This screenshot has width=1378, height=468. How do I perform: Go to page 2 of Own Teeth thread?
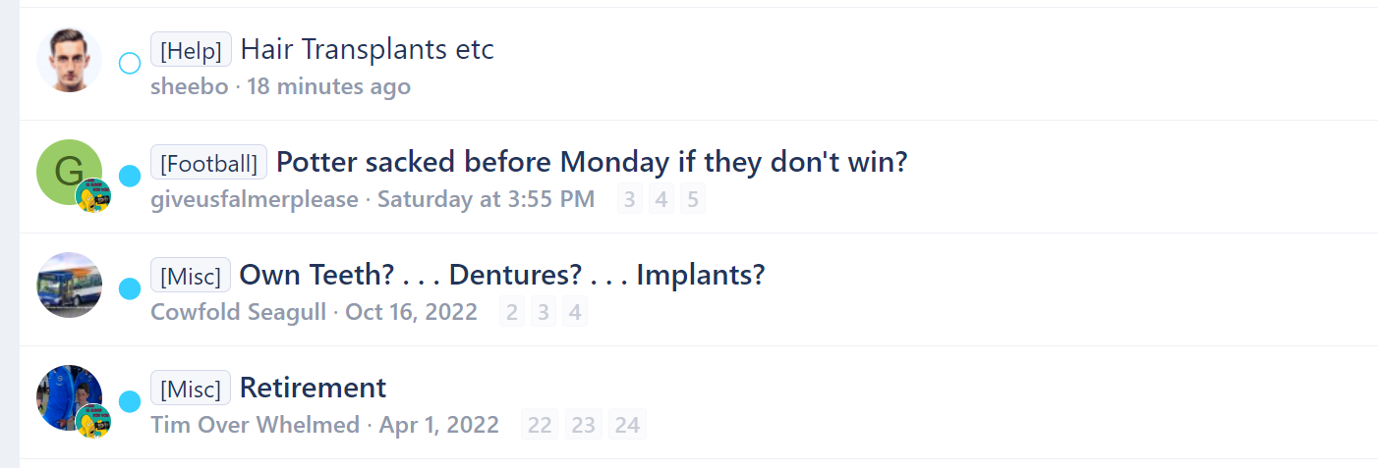tap(511, 313)
